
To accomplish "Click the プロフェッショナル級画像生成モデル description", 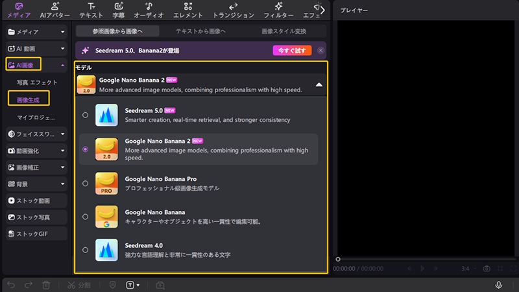I will 172,188.
